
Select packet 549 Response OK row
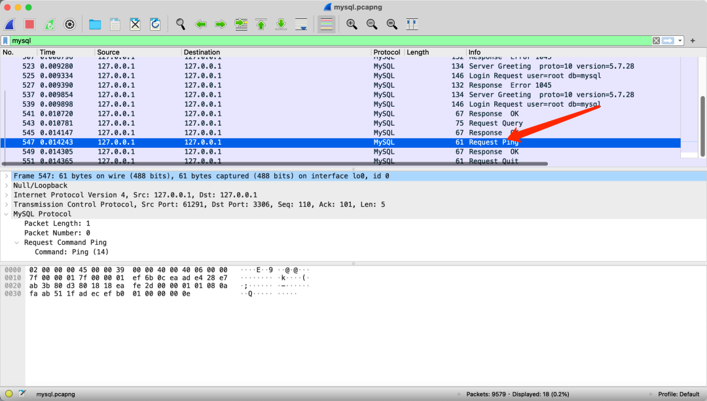[340, 152]
